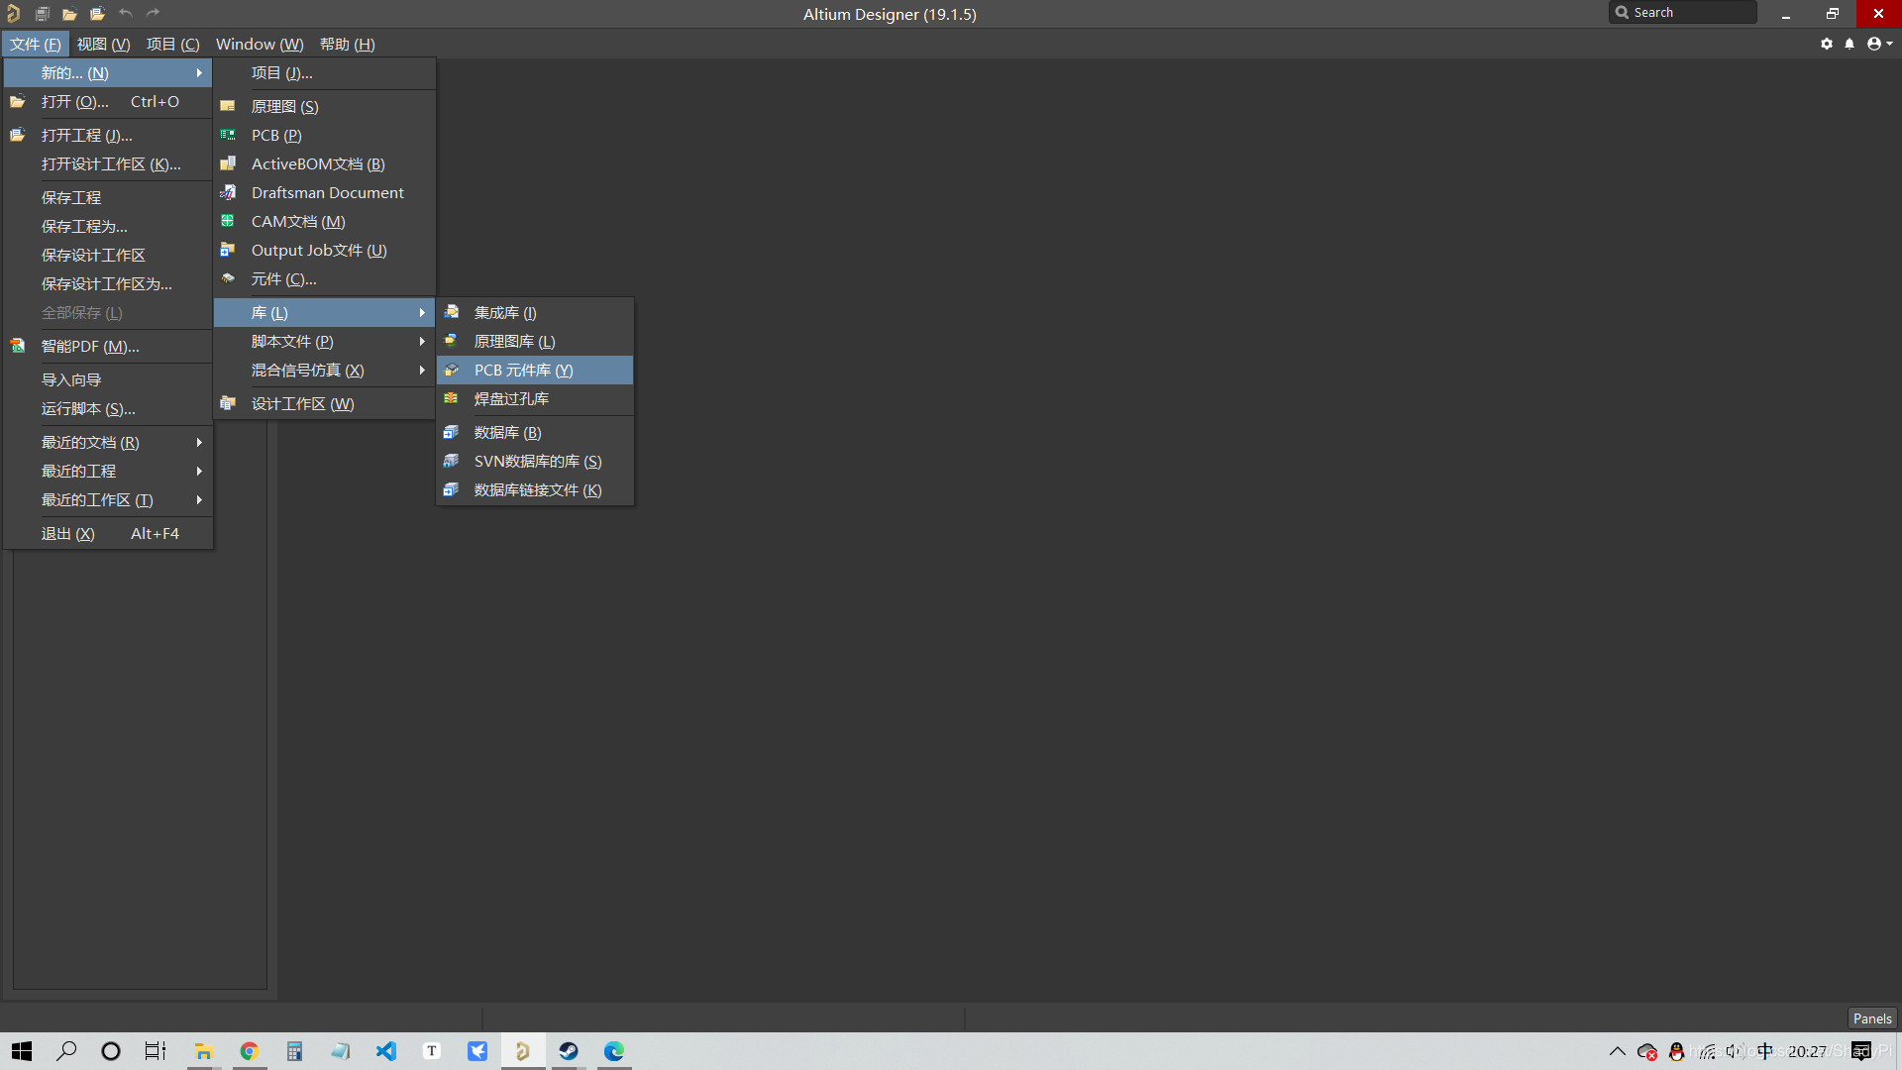Click the CAM文档 icon
This screenshot has height=1070, width=1902.
(x=228, y=221)
